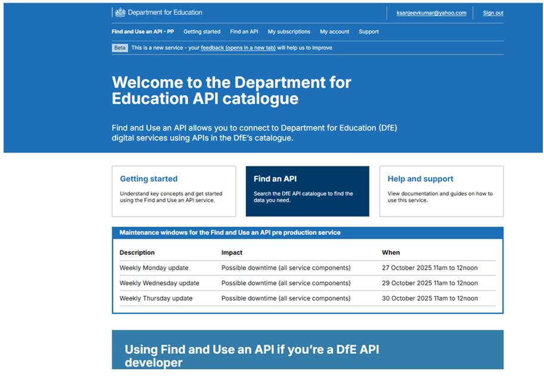Image resolution: width=544 pixels, height=380 pixels.
Task: Open Support in the navigation bar
Action: [x=368, y=32]
